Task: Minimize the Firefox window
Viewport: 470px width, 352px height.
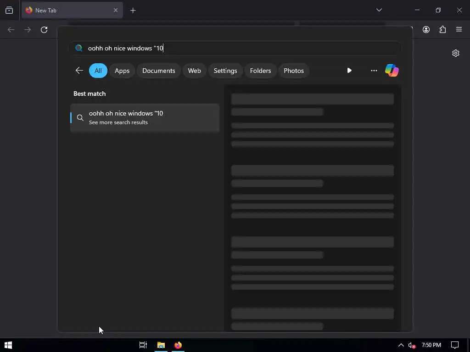Action: 417,10
